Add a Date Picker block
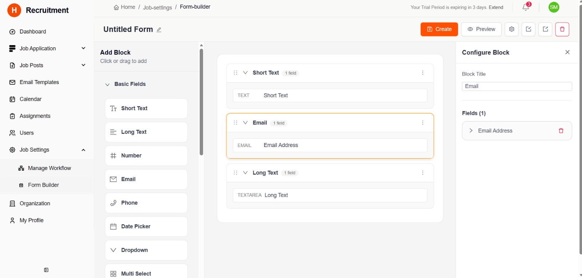Viewport: 582px width, 278px height. point(146,226)
